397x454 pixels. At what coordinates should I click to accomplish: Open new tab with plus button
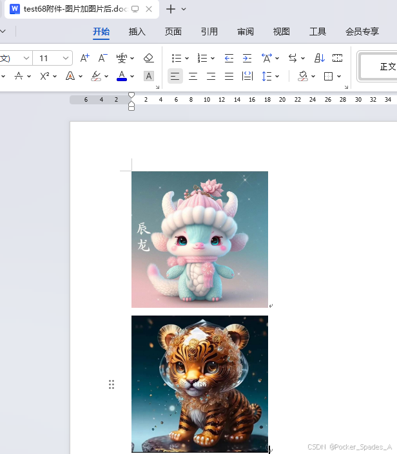click(x=171, y=9)
